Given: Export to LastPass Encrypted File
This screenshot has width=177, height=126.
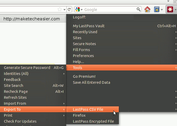Looking at the screenshot, I should [x=92, y=121].
